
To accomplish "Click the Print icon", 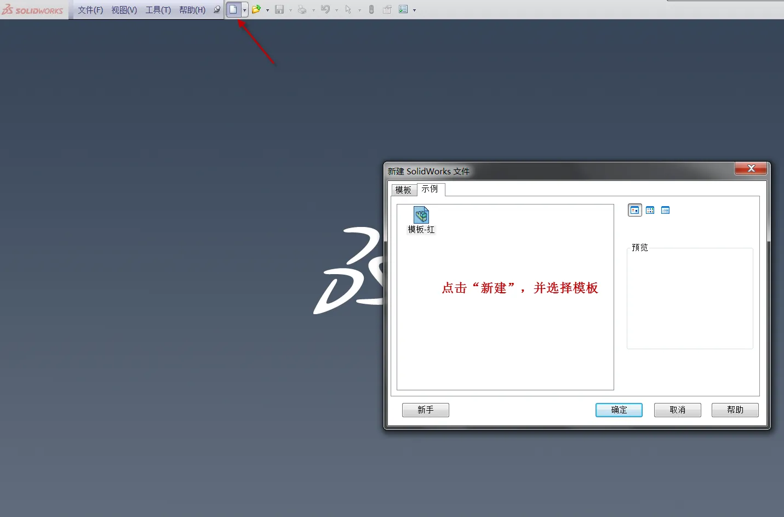I will (x=302, y=9).
